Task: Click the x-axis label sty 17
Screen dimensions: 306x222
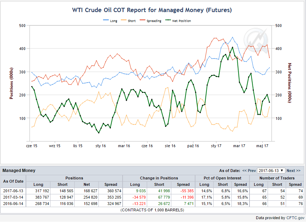Action: 216,146
